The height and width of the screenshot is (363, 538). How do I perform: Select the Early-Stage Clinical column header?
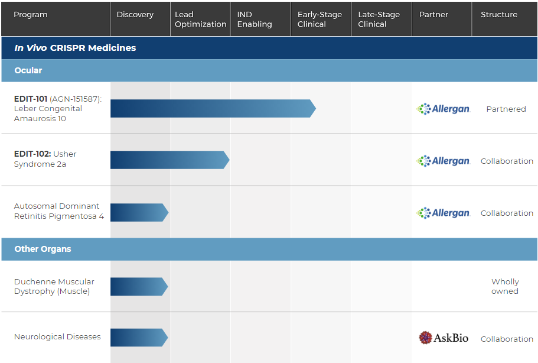pyautogui.click(x=321, y=19)
